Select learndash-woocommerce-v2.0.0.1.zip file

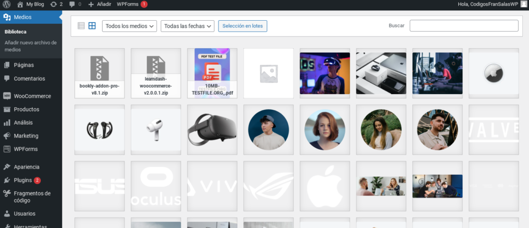click(x=156, y=73)
